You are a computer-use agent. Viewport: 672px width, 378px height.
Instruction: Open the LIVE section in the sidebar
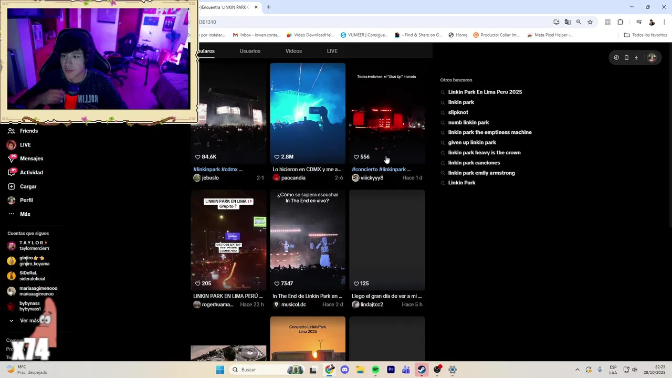[19, 145]
